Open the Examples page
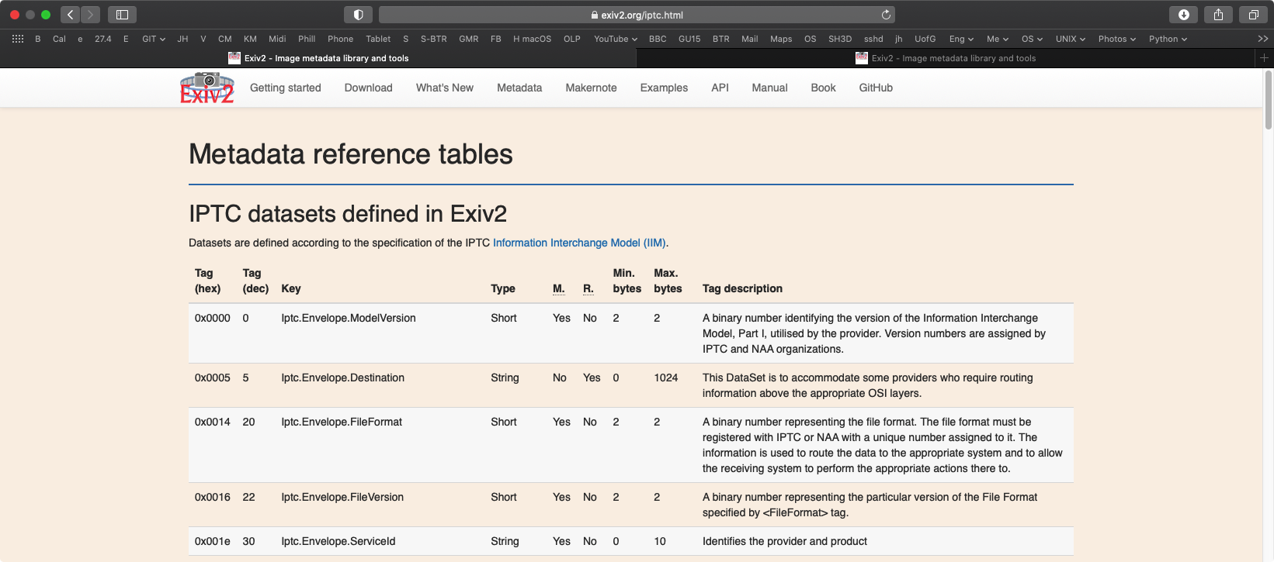Image resolution: width=1274 pixels, height=562 pixels. coord(664,88)
